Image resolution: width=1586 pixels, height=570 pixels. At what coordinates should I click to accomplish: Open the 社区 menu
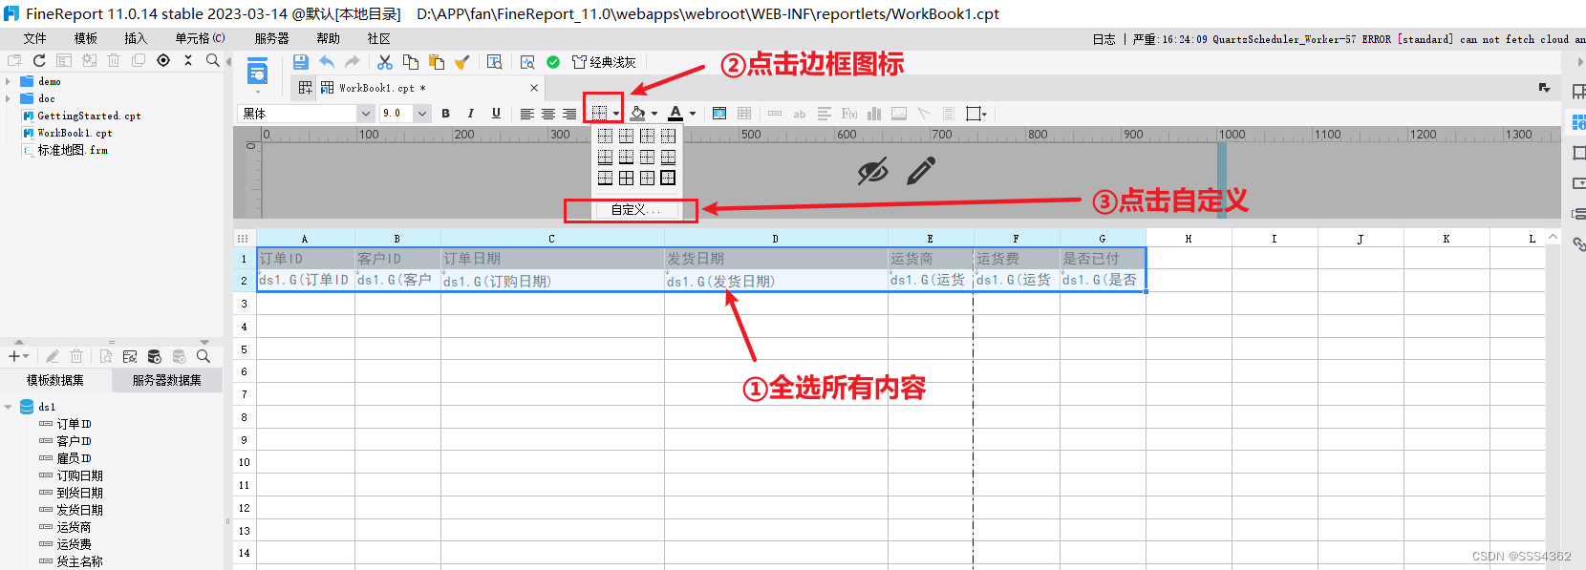point(379,38)
